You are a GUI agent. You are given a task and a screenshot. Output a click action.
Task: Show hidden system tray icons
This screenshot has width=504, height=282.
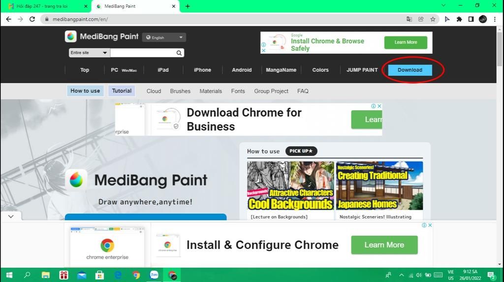pos(402,275)
